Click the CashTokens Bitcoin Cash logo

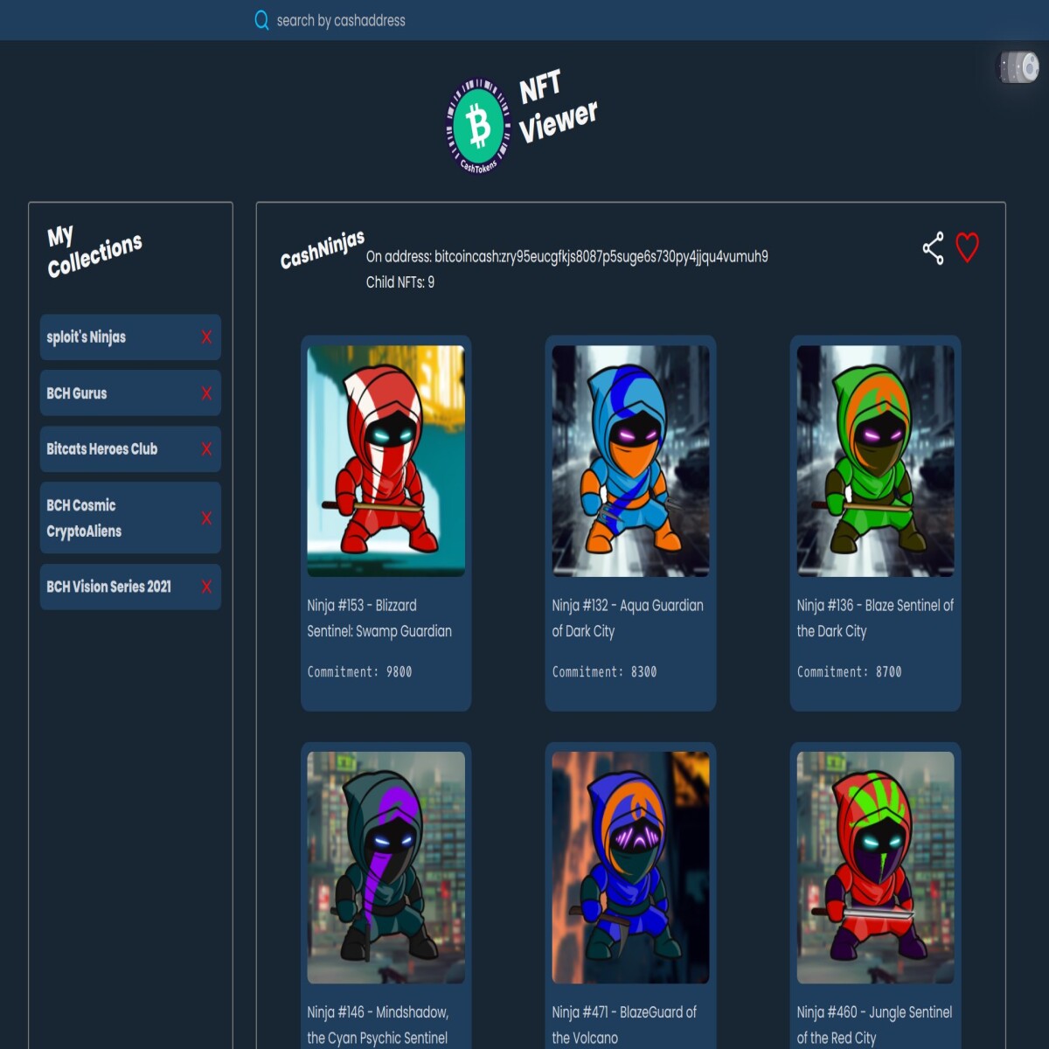[478, 126]
